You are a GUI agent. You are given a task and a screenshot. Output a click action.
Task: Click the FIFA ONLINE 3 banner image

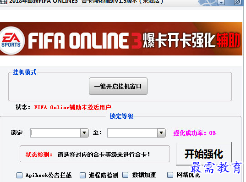tap(121, 39)
